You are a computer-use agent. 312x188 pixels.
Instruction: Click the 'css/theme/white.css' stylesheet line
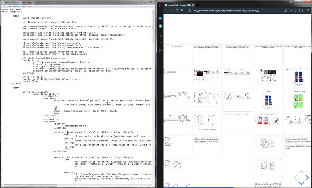(62, 47)
